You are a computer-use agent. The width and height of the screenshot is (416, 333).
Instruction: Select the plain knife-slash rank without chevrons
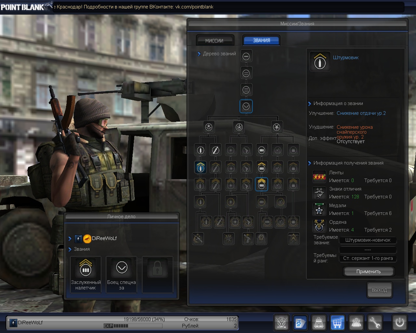pos(215,150)
